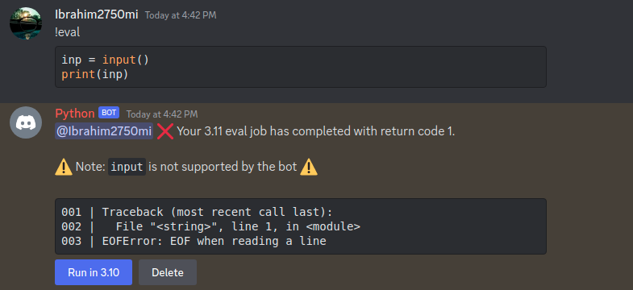Image resolution: width=633 pixels, height=290 pixels.
Task: Click the 'eval job has completed' message text
Action: pos(315,131)
